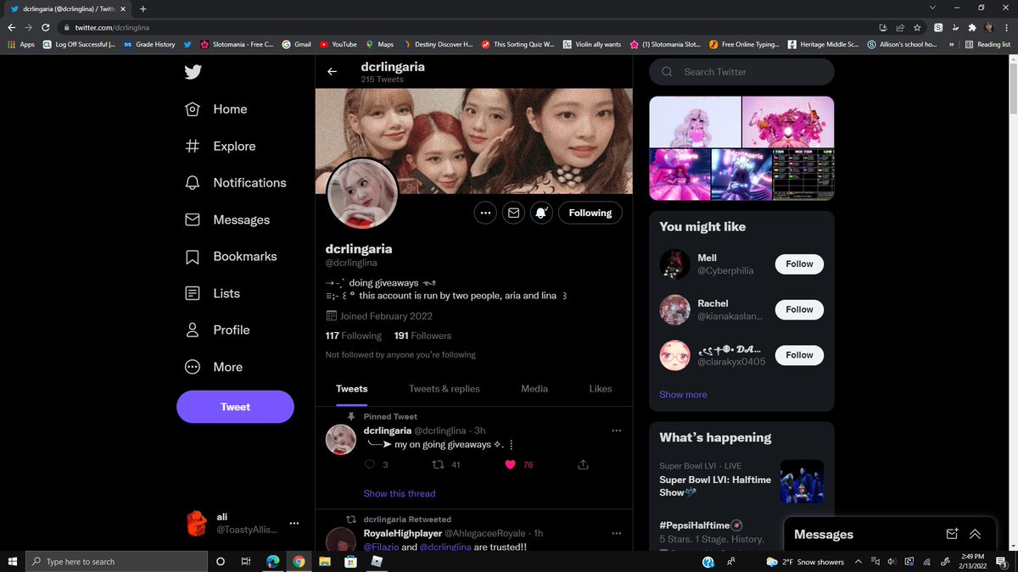Unfollow dcrlingaria via the Following button
The height and width of the screenshot is (572, 1018).
[590, 213]
